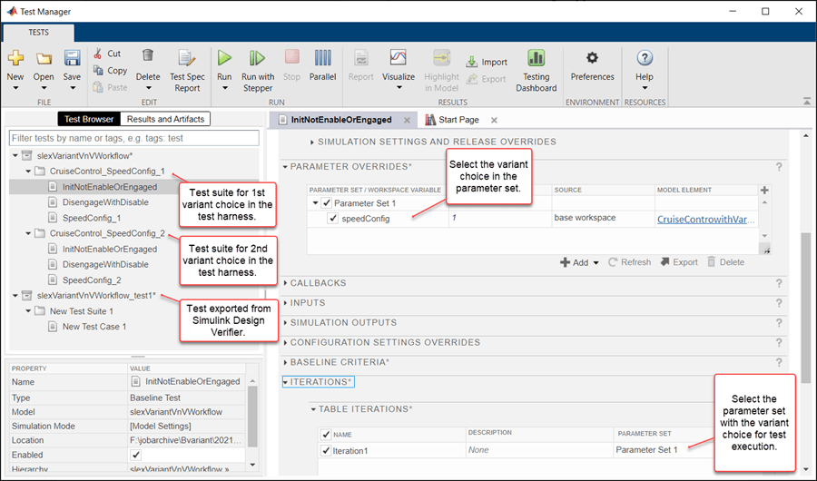817x481 pixels.
Task: Click the property table scrollbar down arrow
Action: [252, 465]
